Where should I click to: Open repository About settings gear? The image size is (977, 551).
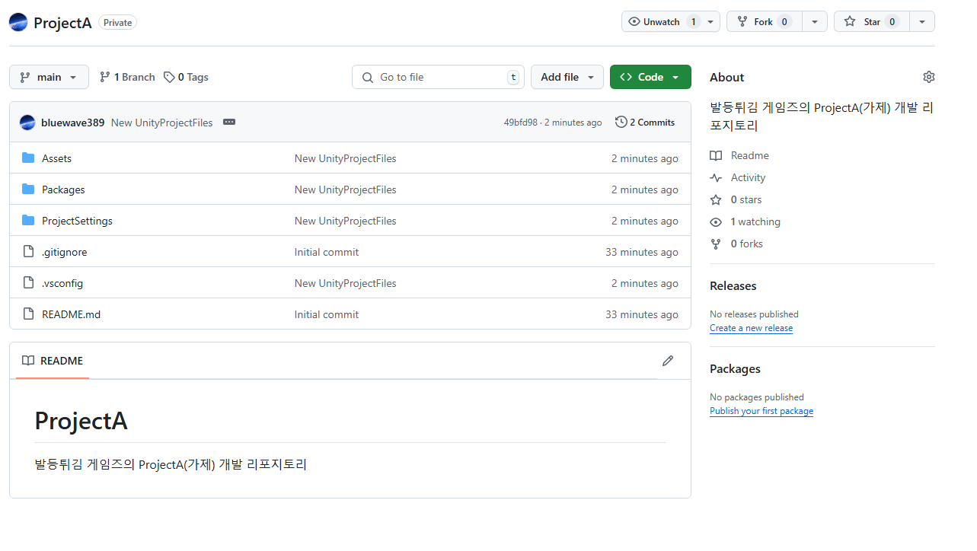tap(928, 77)
